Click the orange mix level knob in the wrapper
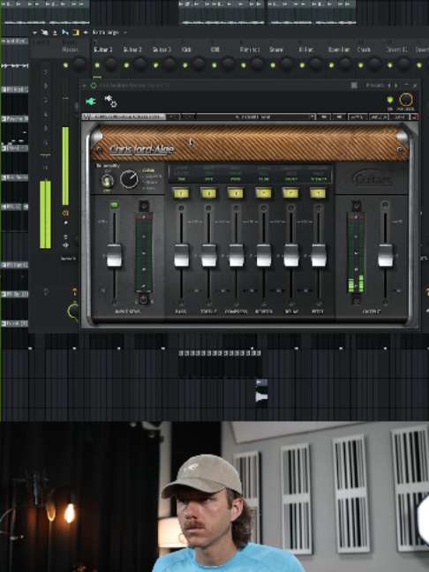This screenshot has width=429, height=572. point(406,100)
